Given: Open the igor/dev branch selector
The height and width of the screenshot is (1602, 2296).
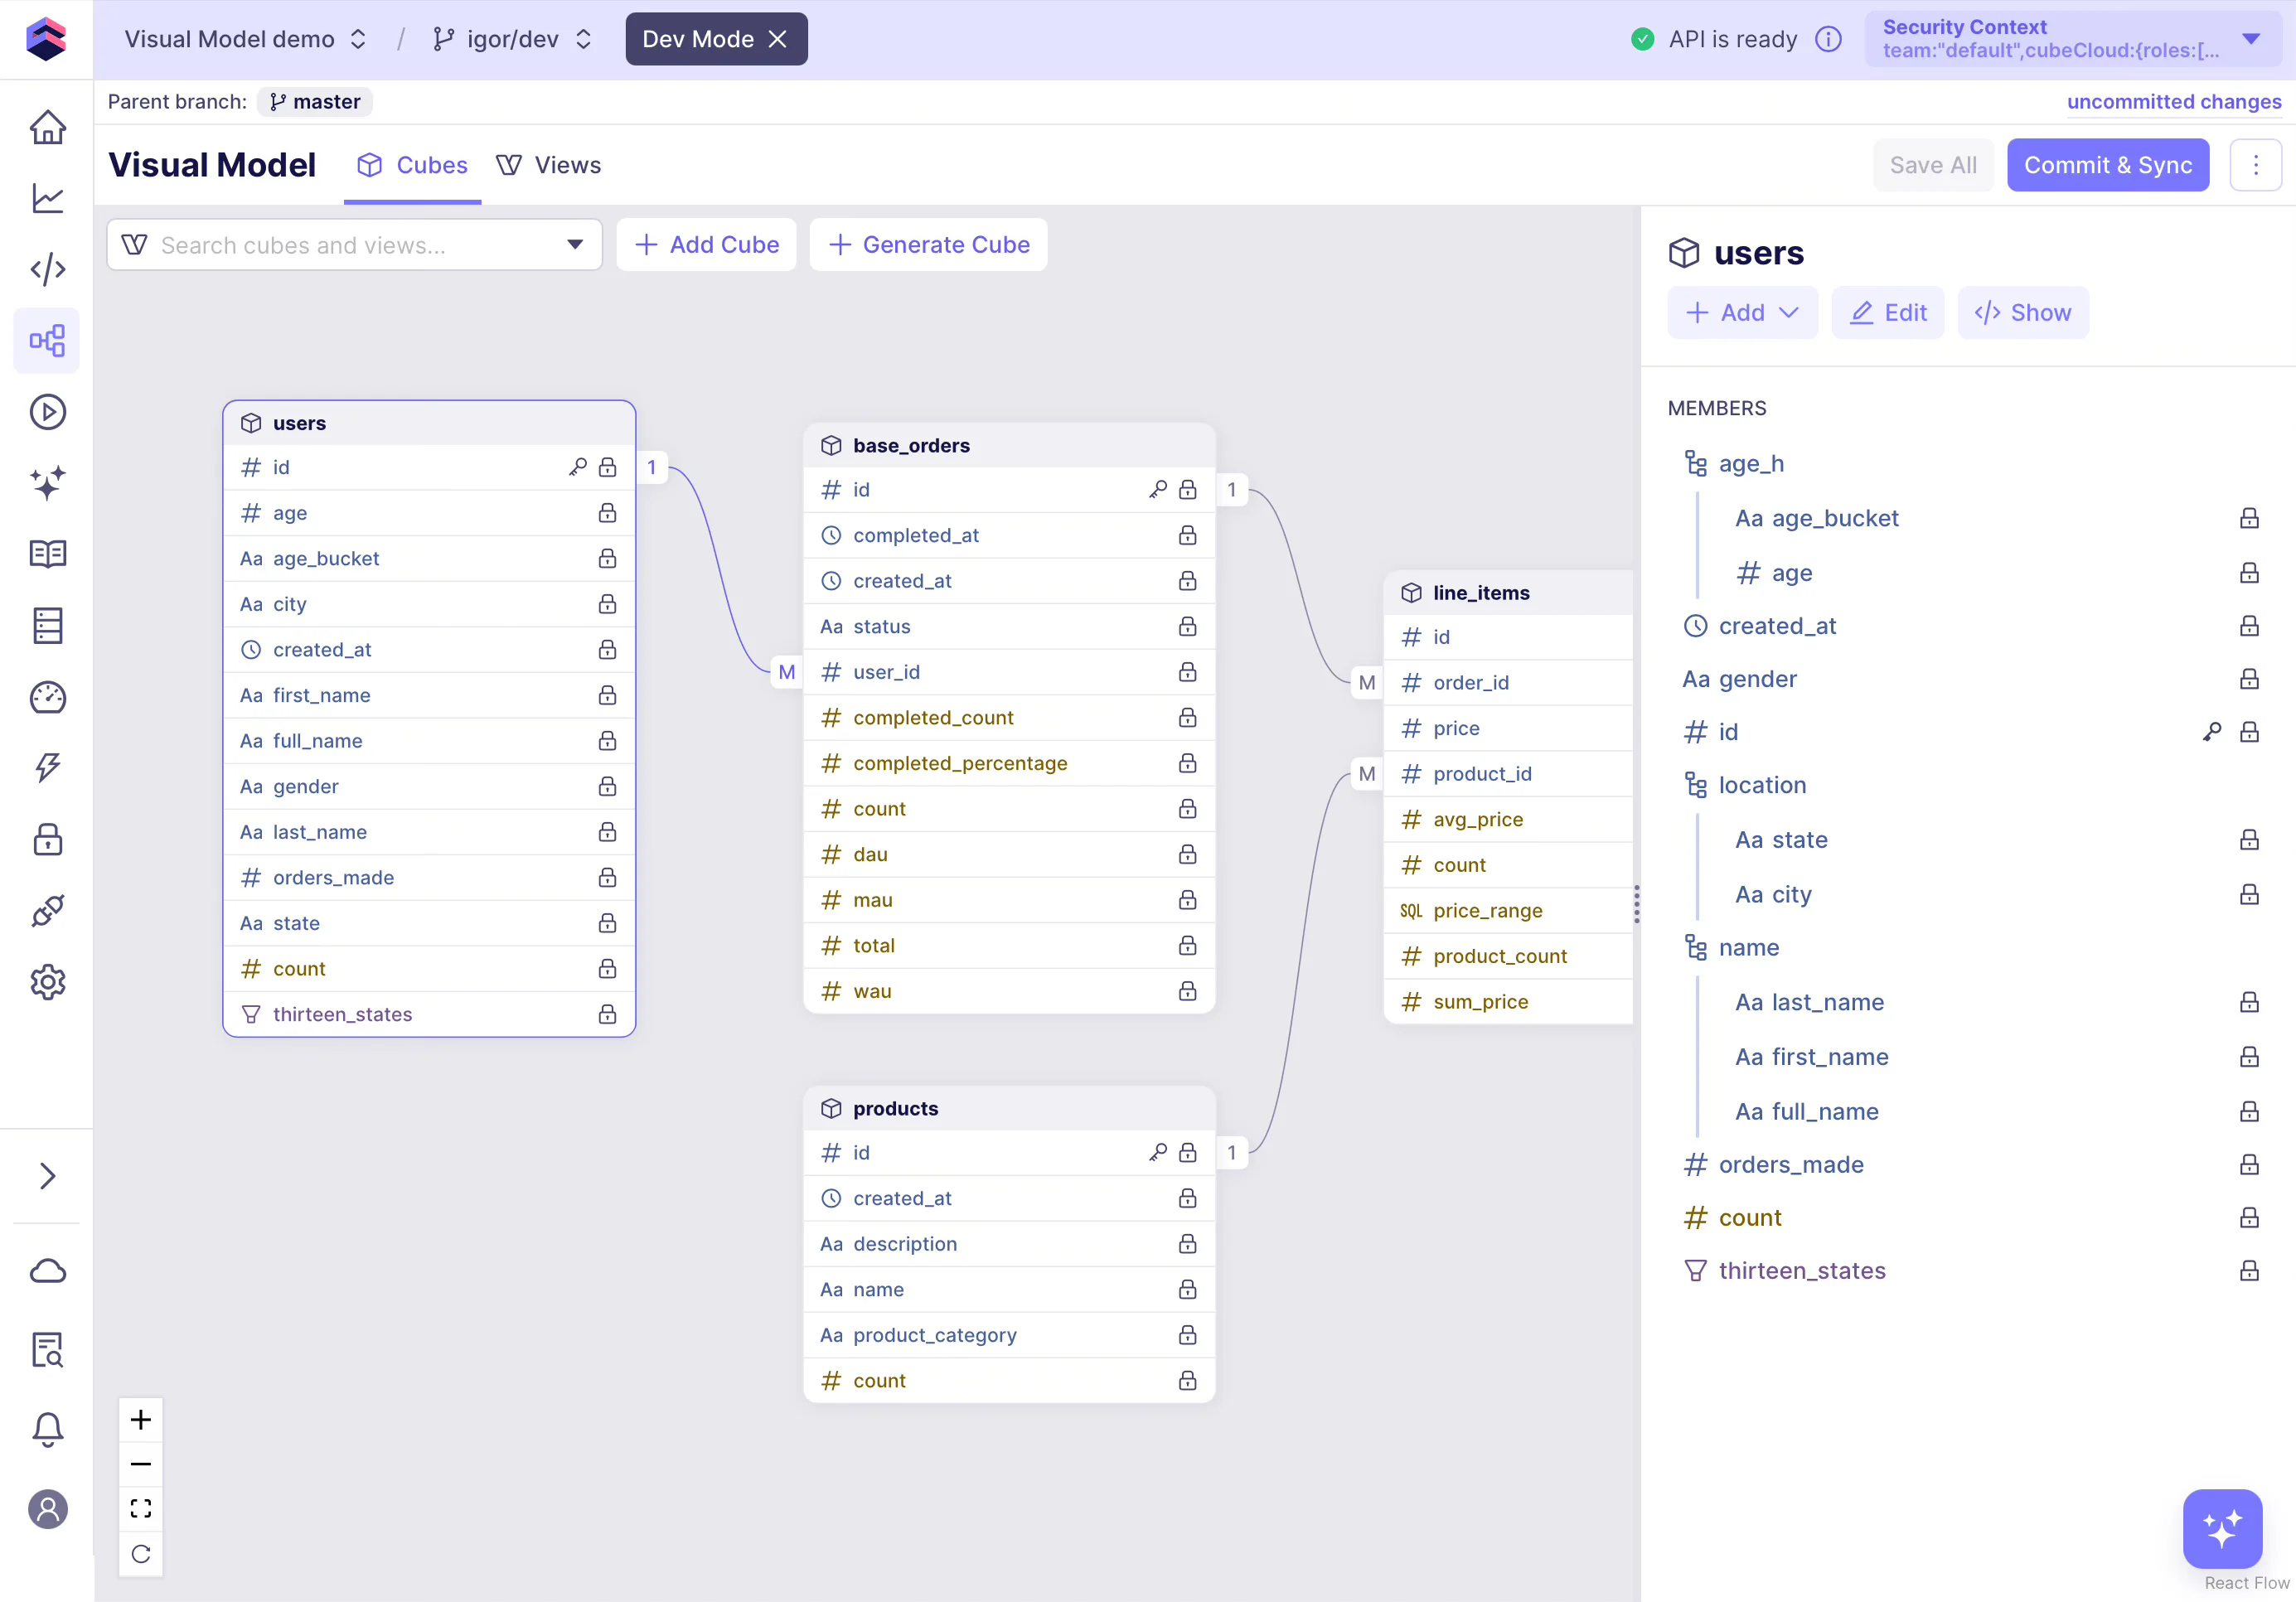Looking at the screenshot, I should click(x=512, y=39).
